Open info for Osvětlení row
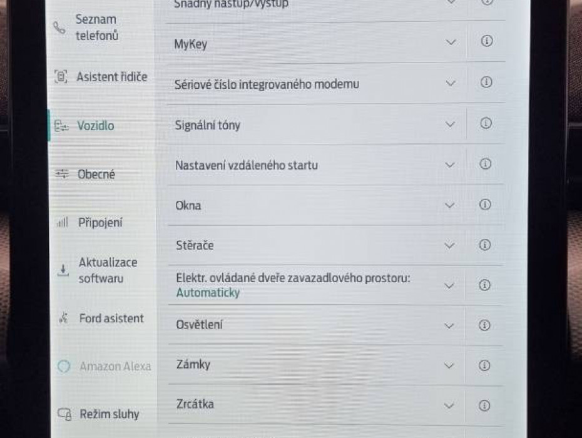 (484, 325)
